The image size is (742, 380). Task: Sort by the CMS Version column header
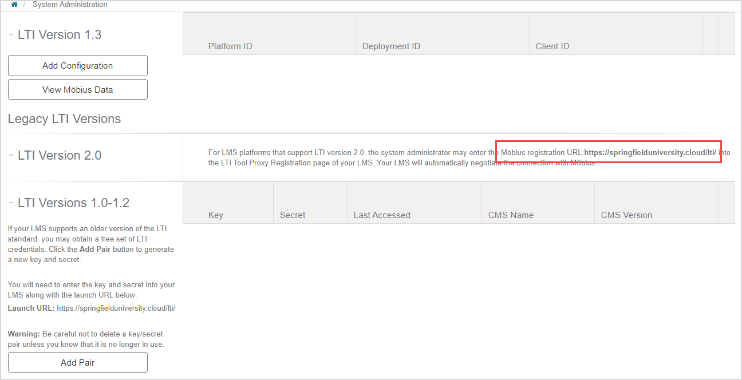click(x=626, y=215)
